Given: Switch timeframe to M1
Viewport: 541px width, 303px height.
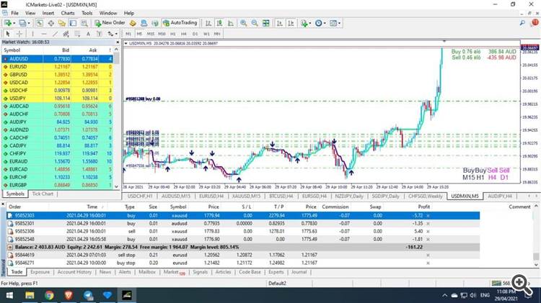Looking at the screenshot, I should [x=128, y=34].
